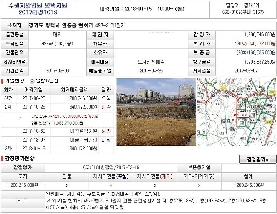This screenshot has height=214, width=277.
Task: Click the red 본건 marker on the map
Action: [244, 115]
